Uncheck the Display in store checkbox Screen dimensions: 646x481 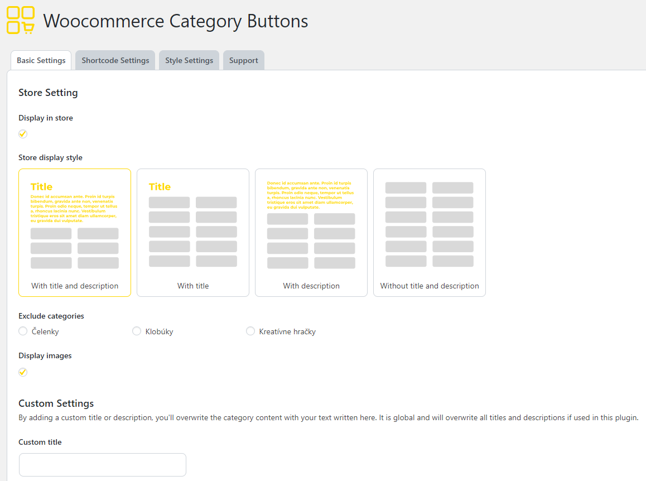(23, 134)
